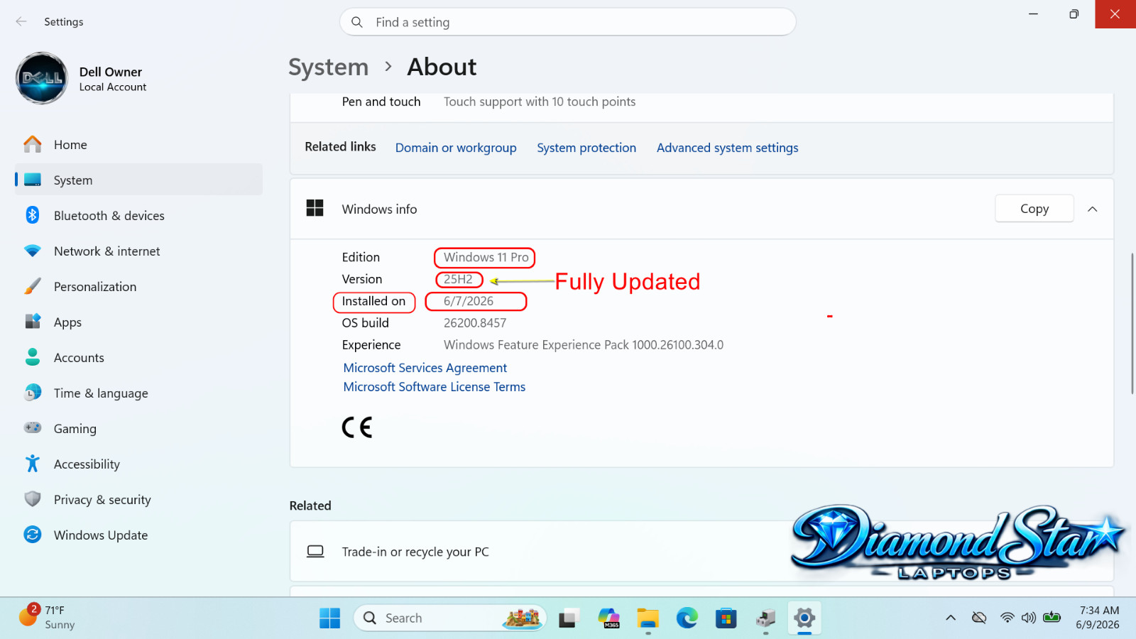The image size is (1136, 639).
Task: Click the OneDrive cloud tray icon
Action: 979,618
